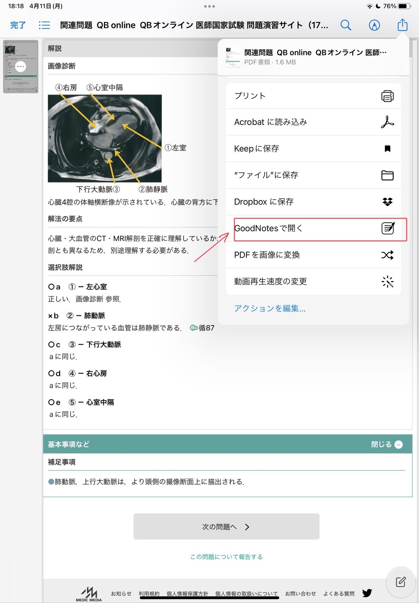Tap the Wi-Fi status icon
419x603 pixels.
(x=369, y=6)
